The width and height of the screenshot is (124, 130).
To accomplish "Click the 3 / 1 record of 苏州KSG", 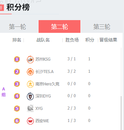I will click(x=72, y=59).
